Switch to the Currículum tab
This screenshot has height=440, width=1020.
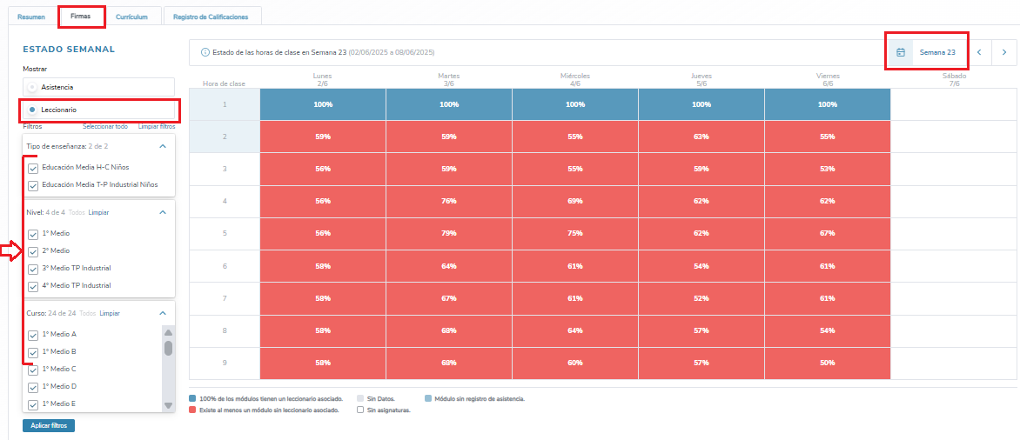coord(131,17)
